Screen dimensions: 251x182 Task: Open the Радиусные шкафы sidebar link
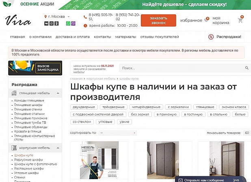tap(29, 160)
